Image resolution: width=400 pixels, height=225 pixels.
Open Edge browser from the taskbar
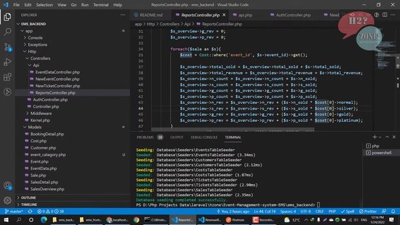(x=44, y=219)
